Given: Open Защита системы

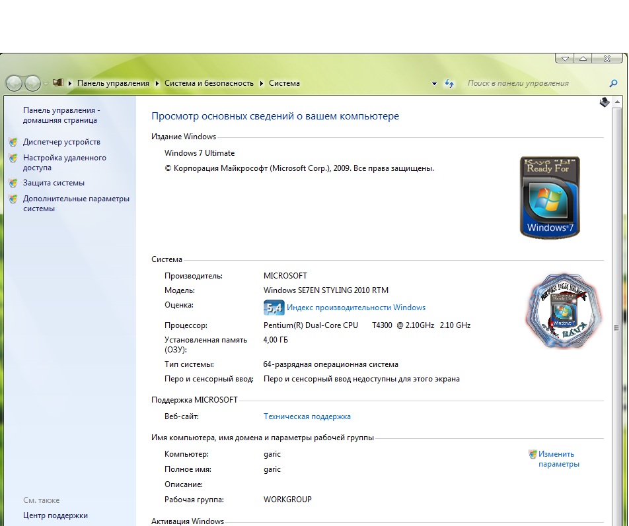Looking at the screenshot, I should coord(54,183).
